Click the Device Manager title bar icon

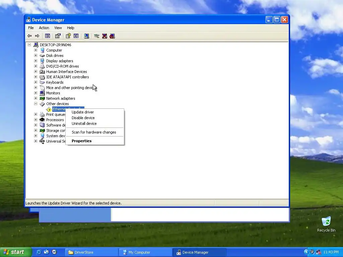[28, 20]
